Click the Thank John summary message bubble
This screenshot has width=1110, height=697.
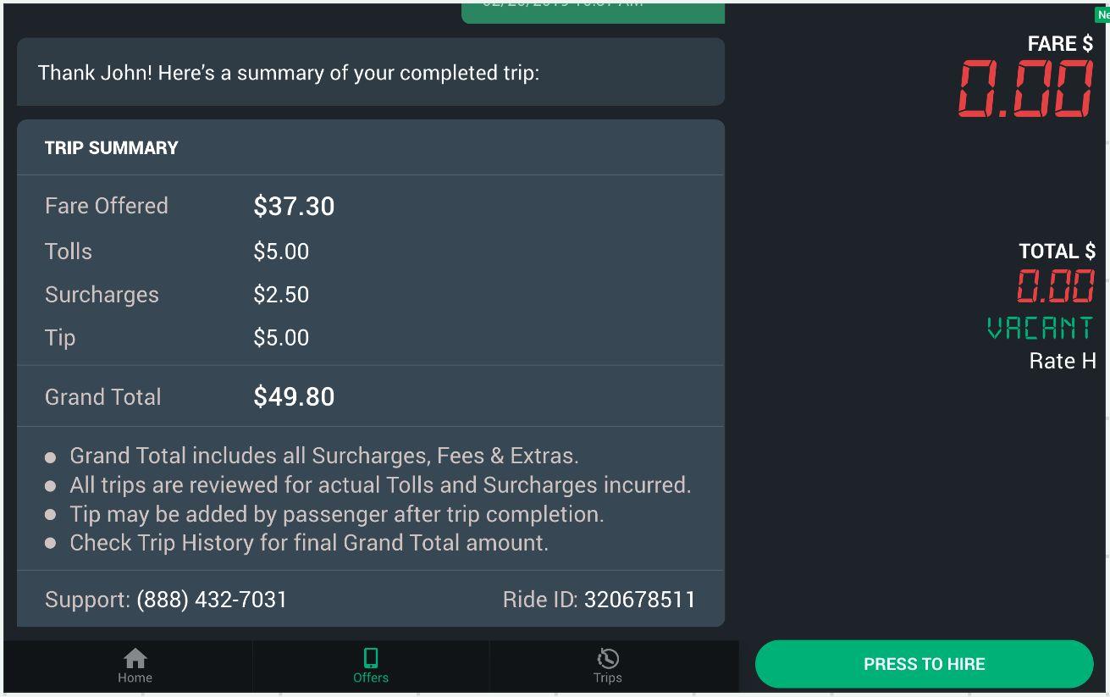(370, 73)
